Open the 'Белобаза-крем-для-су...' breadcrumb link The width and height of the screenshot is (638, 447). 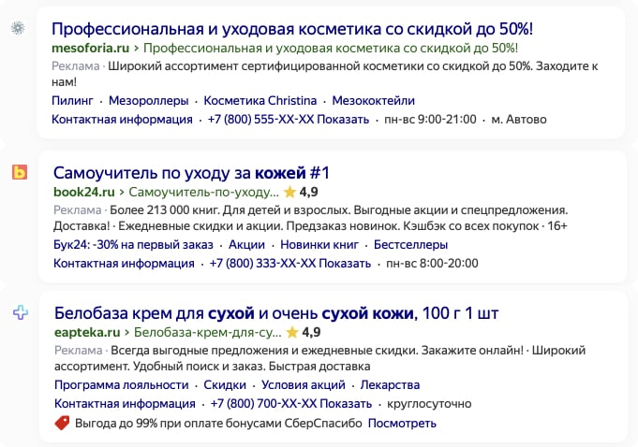coord(207,332)
